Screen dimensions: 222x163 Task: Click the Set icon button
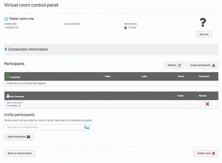pyautogui.click(x=204, y=34)
